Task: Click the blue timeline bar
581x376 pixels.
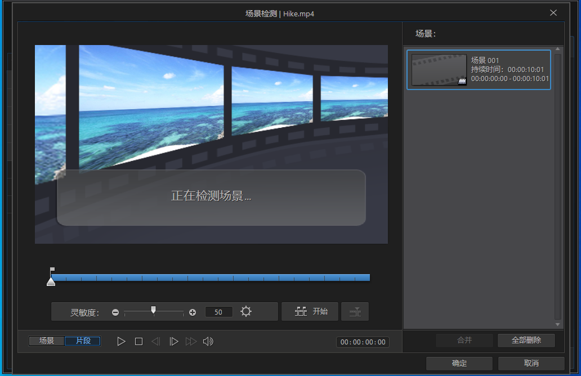Action: [x=211, y=277]
